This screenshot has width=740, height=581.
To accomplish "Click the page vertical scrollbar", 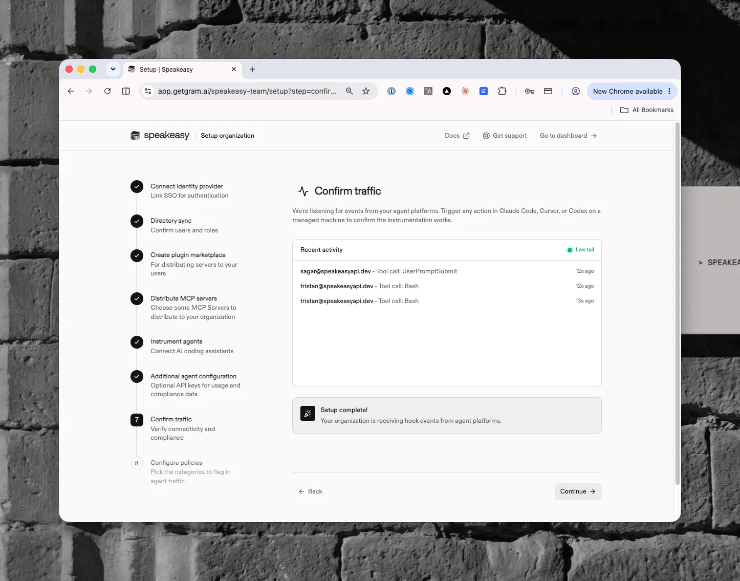I will 678,303.
